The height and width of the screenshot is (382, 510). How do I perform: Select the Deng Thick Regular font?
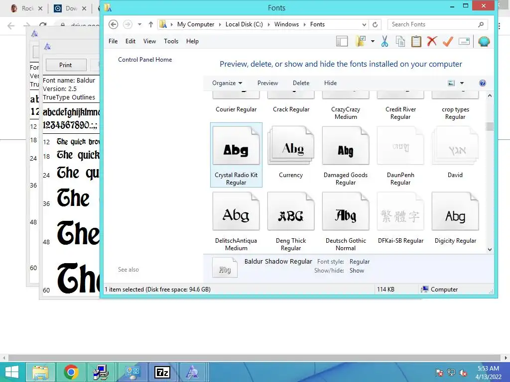point(291,221)
